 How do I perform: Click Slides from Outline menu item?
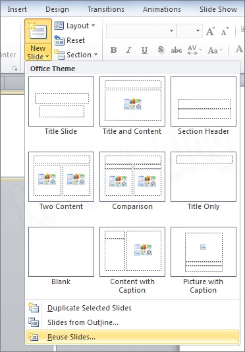[x=132, y=322]
